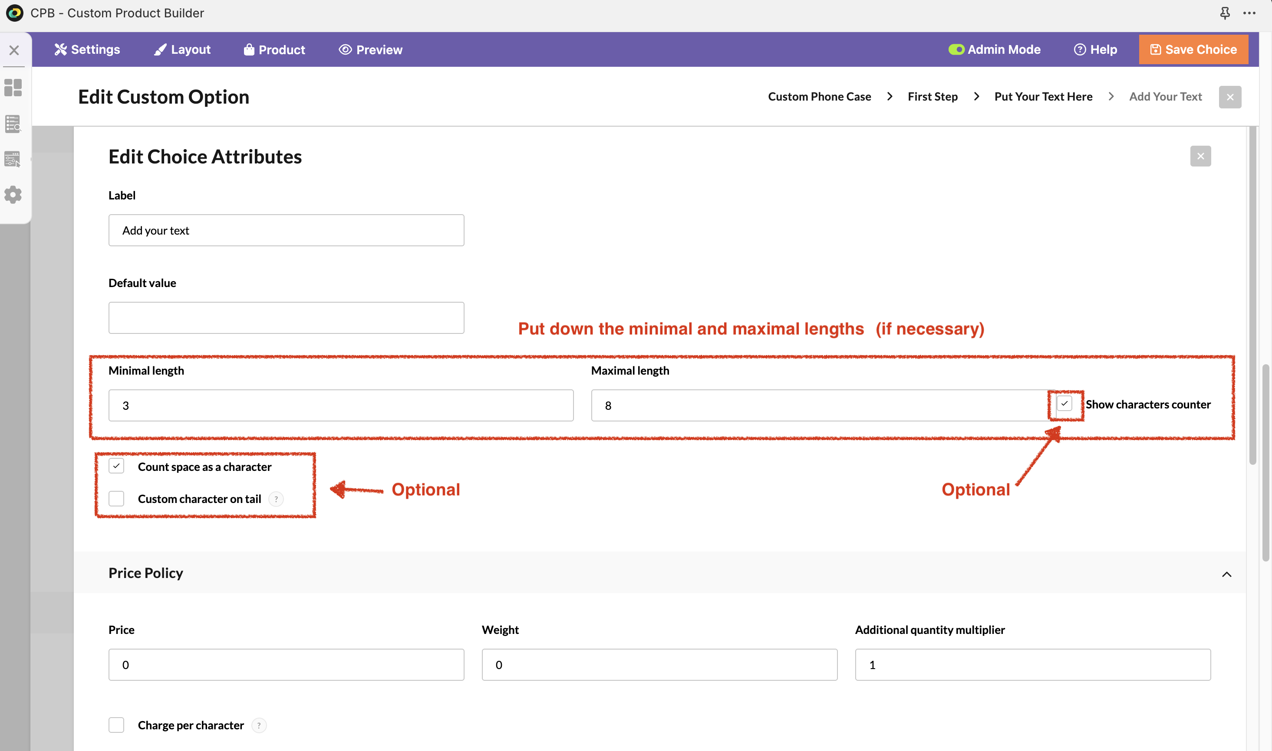Uncheck Show characters counter checkbox
Viewport: 1272px width, 751px height.
point(1064,404)
